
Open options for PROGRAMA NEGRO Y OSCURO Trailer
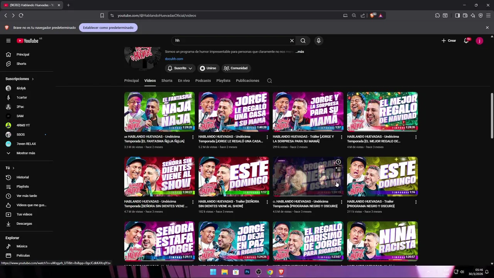(x=416, y=202)
